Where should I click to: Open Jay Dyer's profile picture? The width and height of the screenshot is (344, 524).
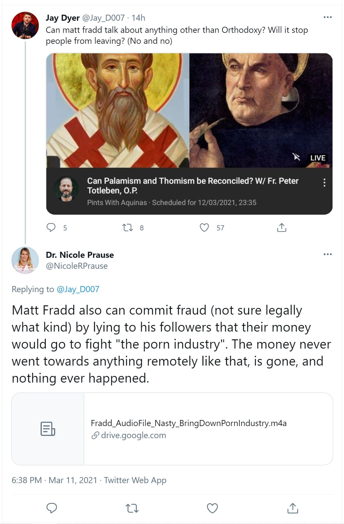[x=25, y=25]
